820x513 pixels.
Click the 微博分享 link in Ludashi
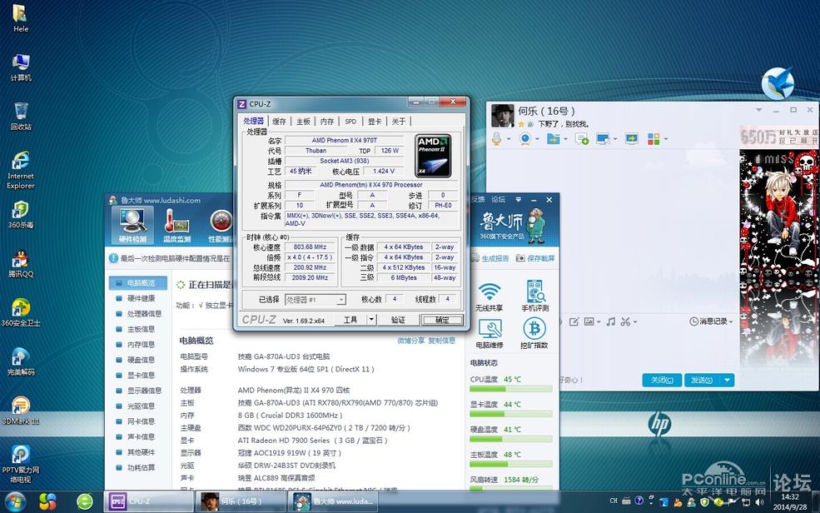tap(411, 341)
